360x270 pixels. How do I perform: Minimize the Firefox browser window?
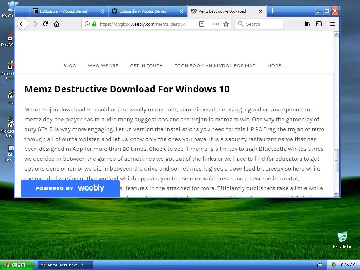point(318,11)
